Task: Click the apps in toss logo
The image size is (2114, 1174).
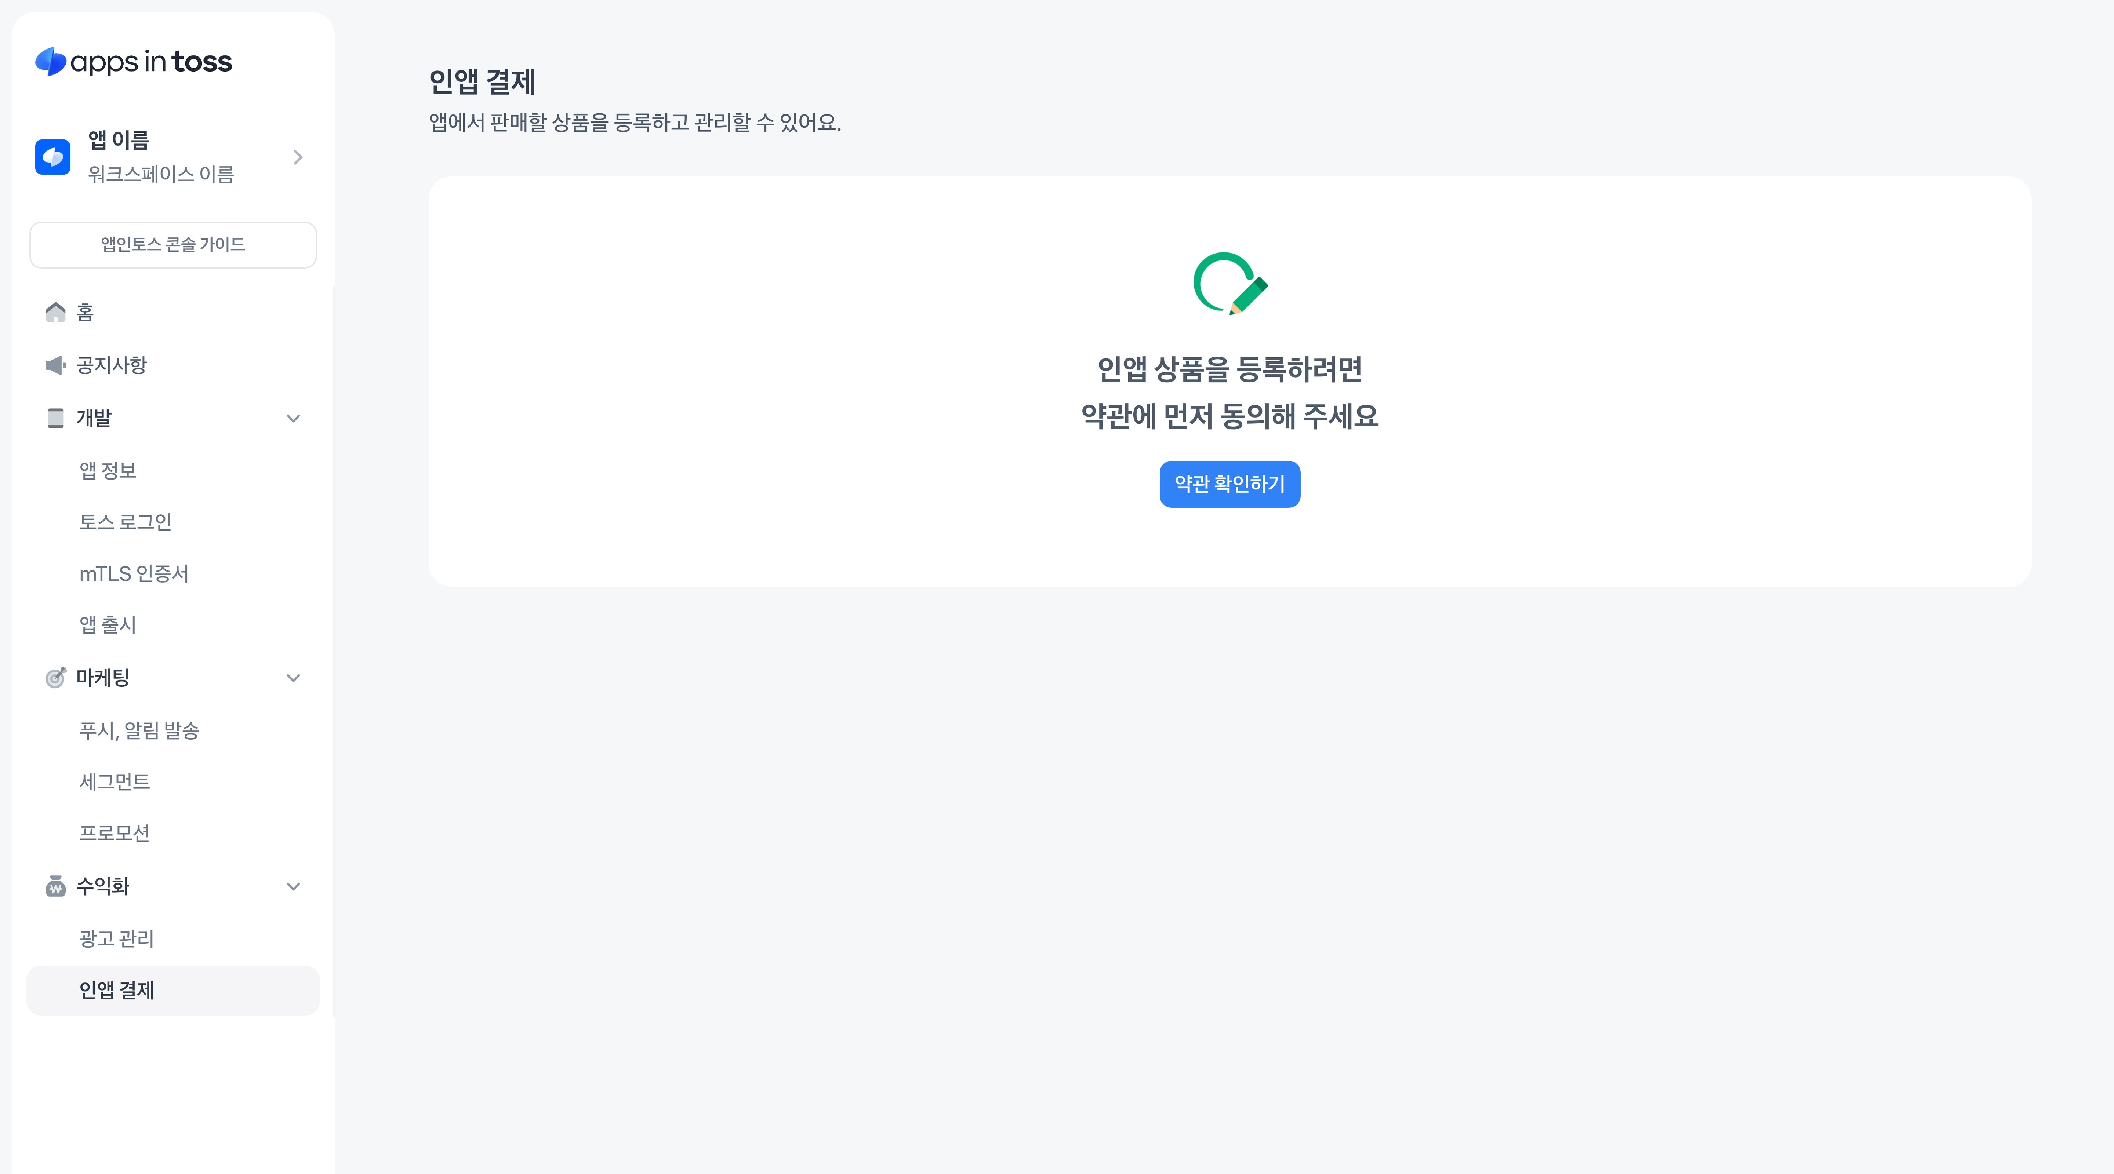Action: click(134, 62)
